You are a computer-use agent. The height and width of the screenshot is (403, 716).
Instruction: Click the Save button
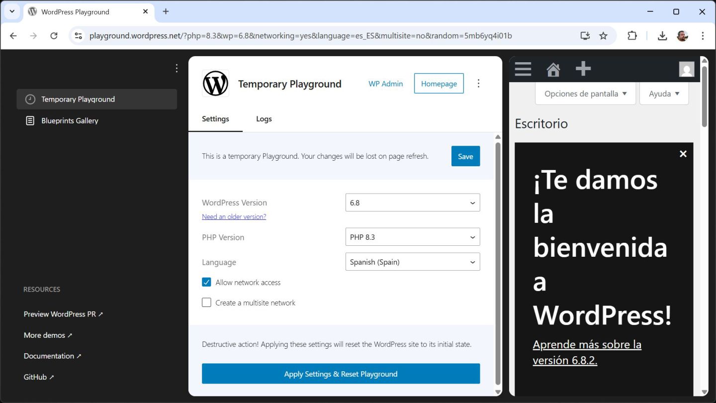[465, 156]
